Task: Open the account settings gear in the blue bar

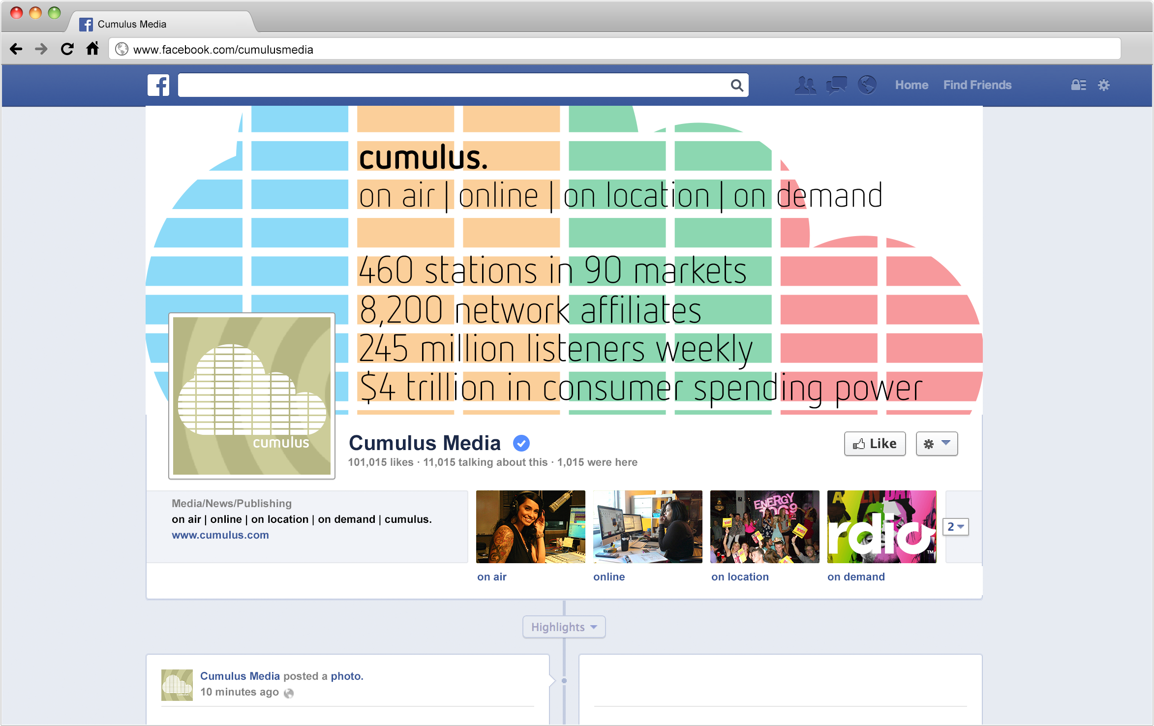Action: point(1103,85)
